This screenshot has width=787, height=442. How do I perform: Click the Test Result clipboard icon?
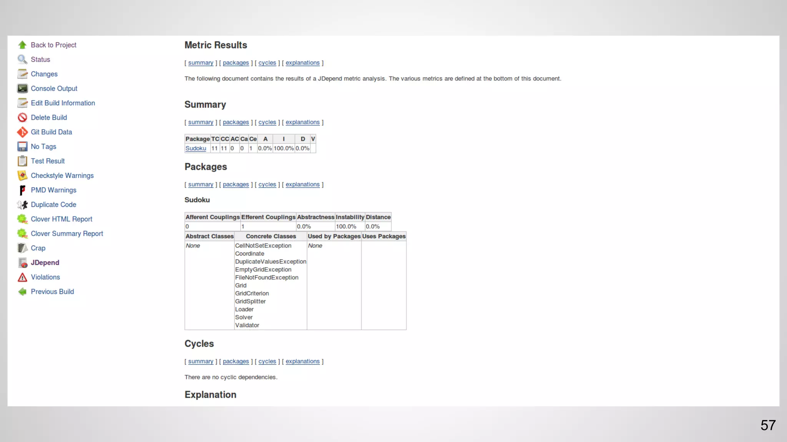point(22,161)
